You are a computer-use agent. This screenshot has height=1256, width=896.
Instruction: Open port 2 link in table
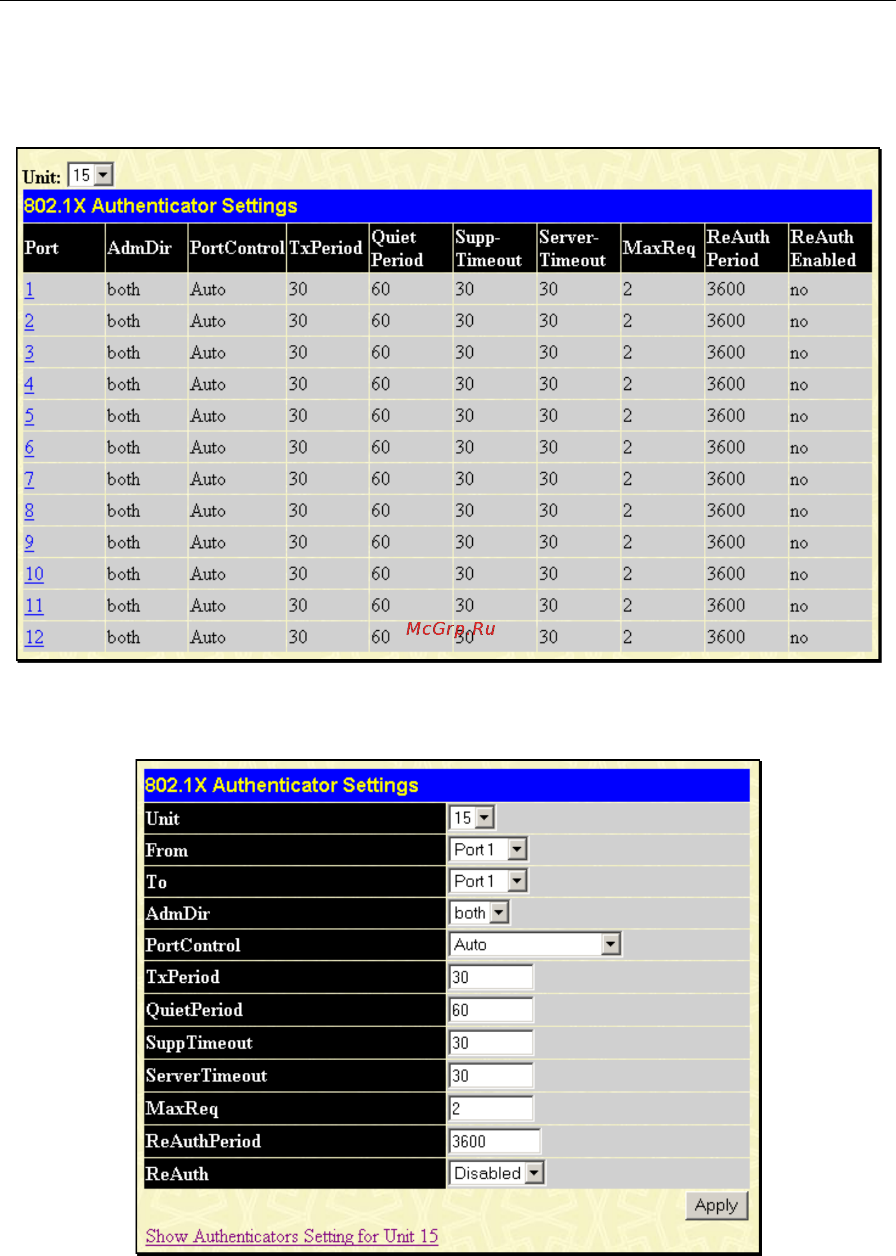29,321
